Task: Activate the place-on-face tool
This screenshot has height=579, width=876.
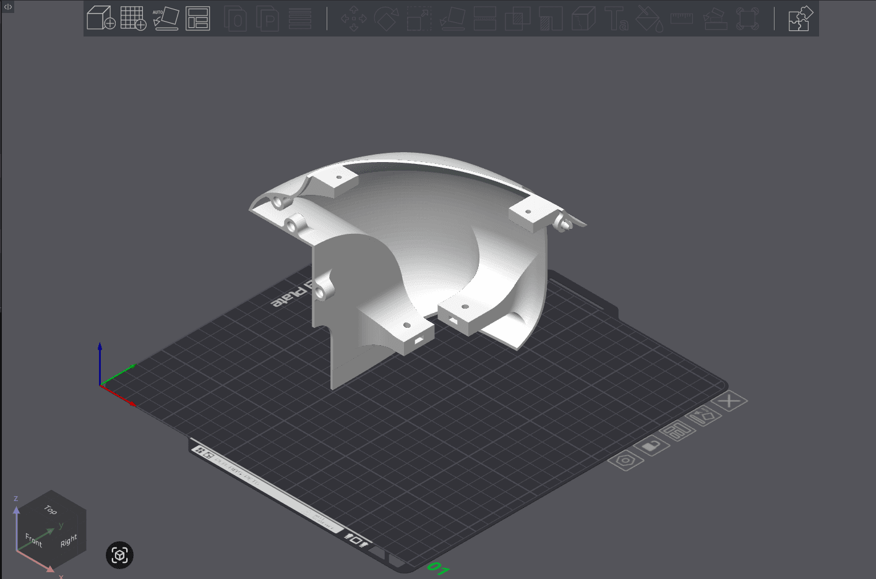Action: [x=452, y=19]
